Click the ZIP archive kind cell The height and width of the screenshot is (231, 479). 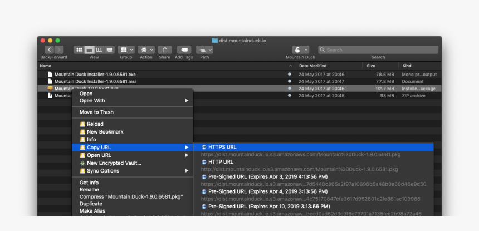[x=413, y=96]
